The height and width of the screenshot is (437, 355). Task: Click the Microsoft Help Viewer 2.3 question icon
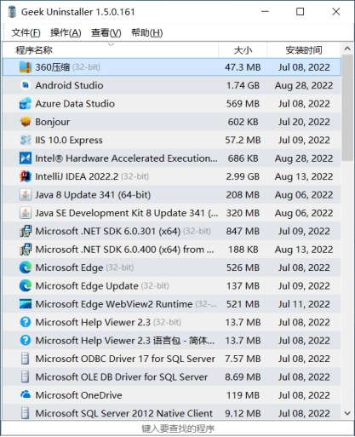[x=26, y=322]
